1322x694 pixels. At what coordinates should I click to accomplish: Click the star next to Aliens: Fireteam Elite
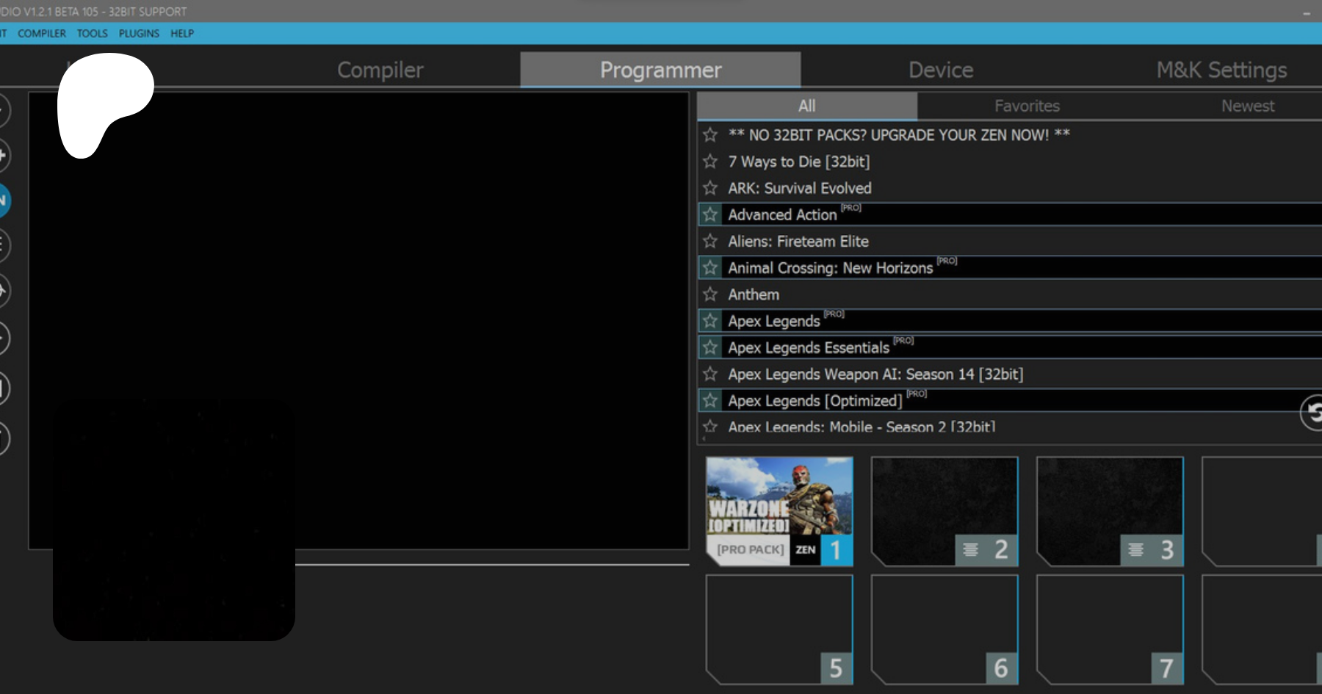(709, 241)
